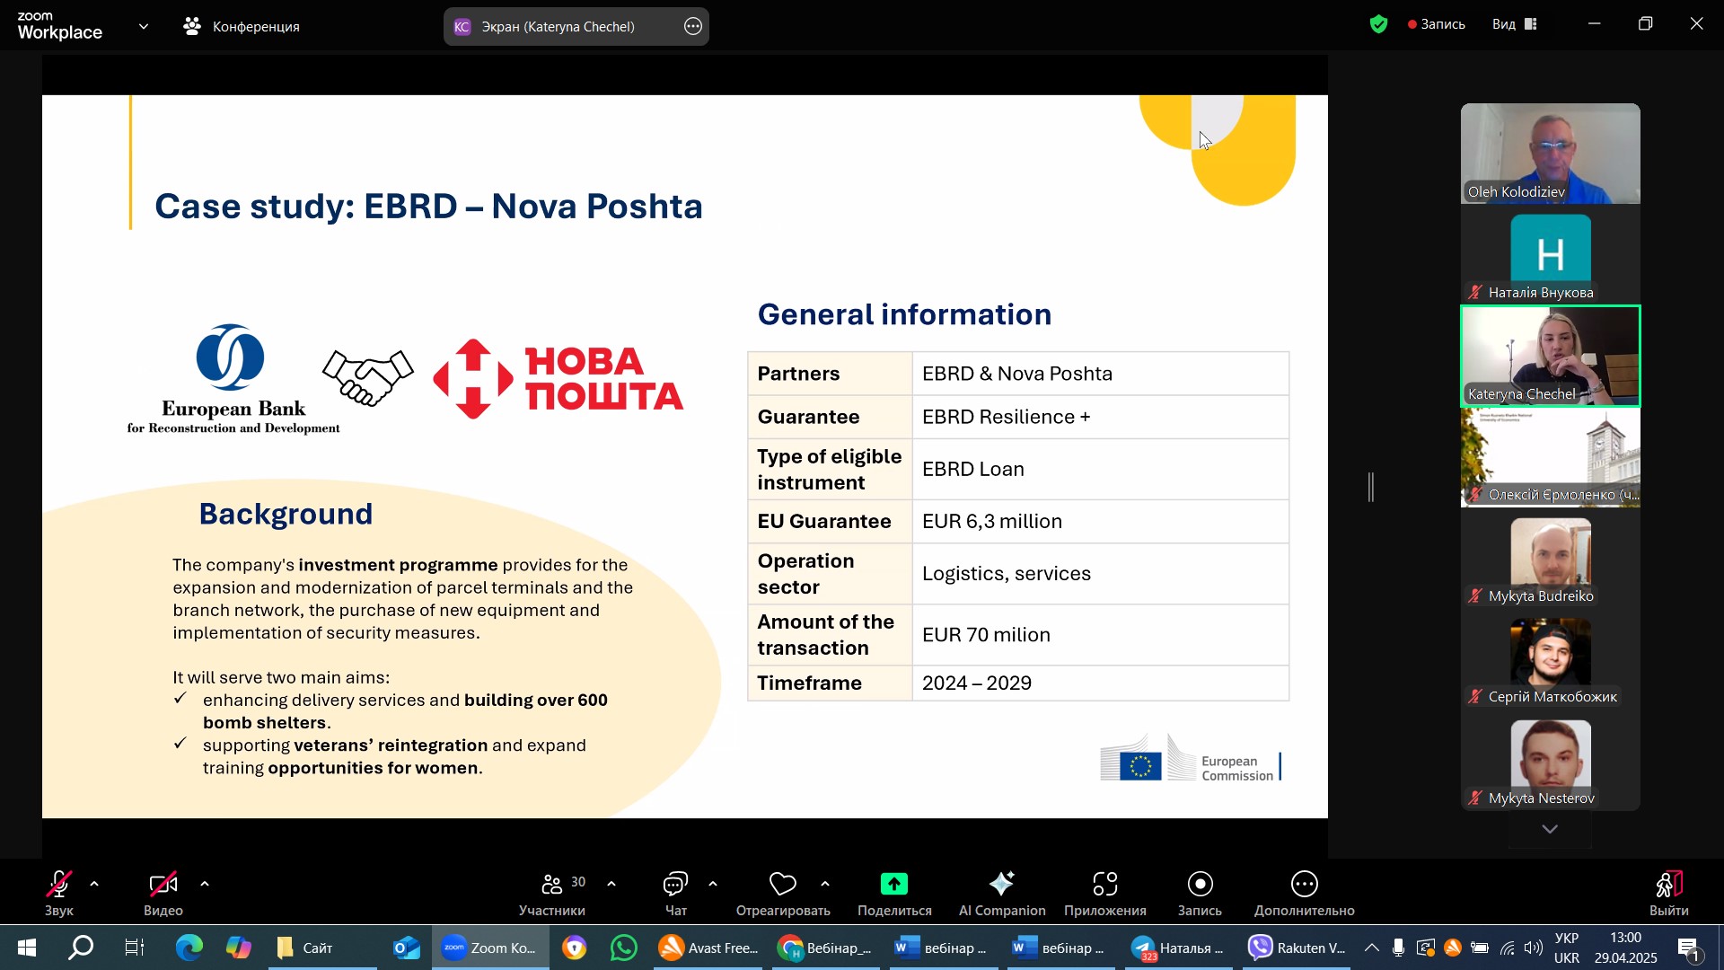
Task: Click the green encryption shield icon
Action: (1378, 25)
